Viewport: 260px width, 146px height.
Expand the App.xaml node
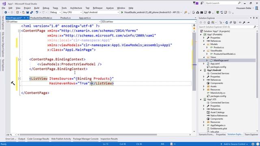pos(204,64)
